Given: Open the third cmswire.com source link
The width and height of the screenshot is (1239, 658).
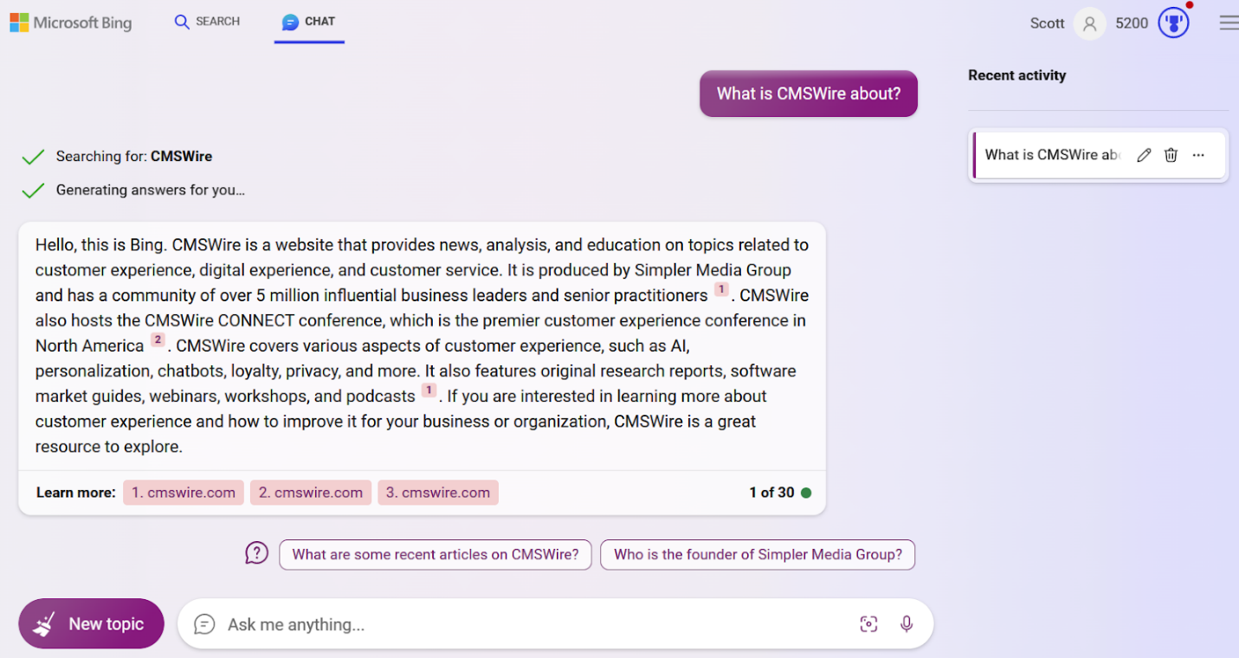Looking at the screenshot, I should pos(438,493).
